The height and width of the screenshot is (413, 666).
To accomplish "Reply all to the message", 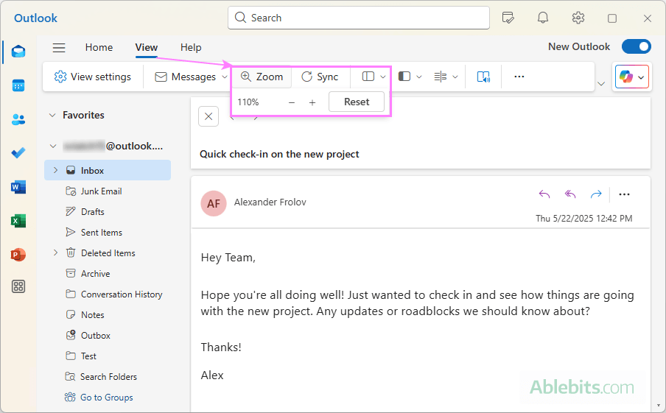I will 570,194.
